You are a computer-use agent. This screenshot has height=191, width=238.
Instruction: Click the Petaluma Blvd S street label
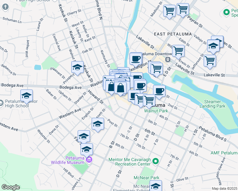pyautogui.click(x=213, y=134)
